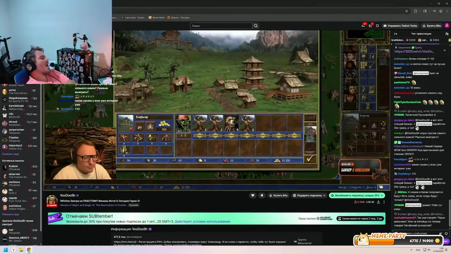
Task: Click Купить Bits under the stream
Action: 278,195
